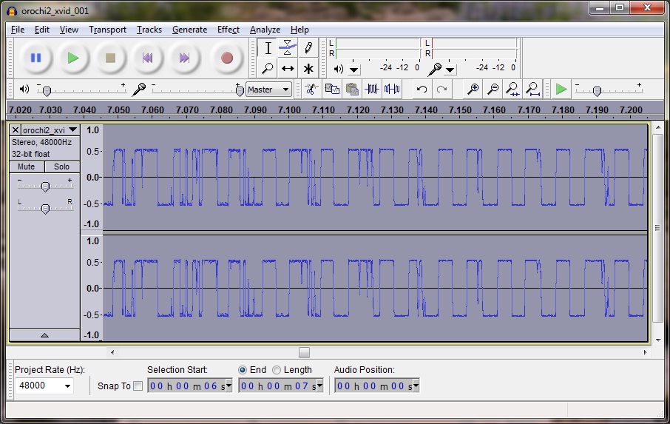Collapse the track with the triangle button
Screen dimensions: 670x424
pyautogui.click(x=44, y=335)
